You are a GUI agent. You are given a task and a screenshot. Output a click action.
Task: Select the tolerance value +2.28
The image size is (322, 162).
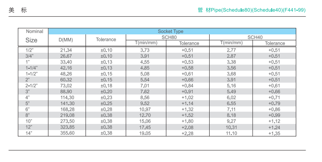pyautogui.click(x=188, y=133)
